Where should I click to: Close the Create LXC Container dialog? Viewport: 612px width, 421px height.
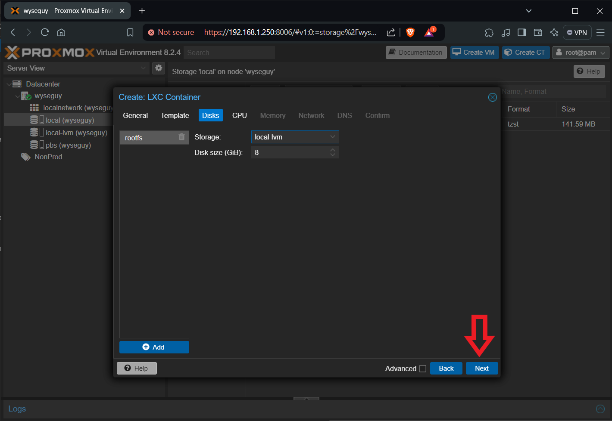(492, 97)
